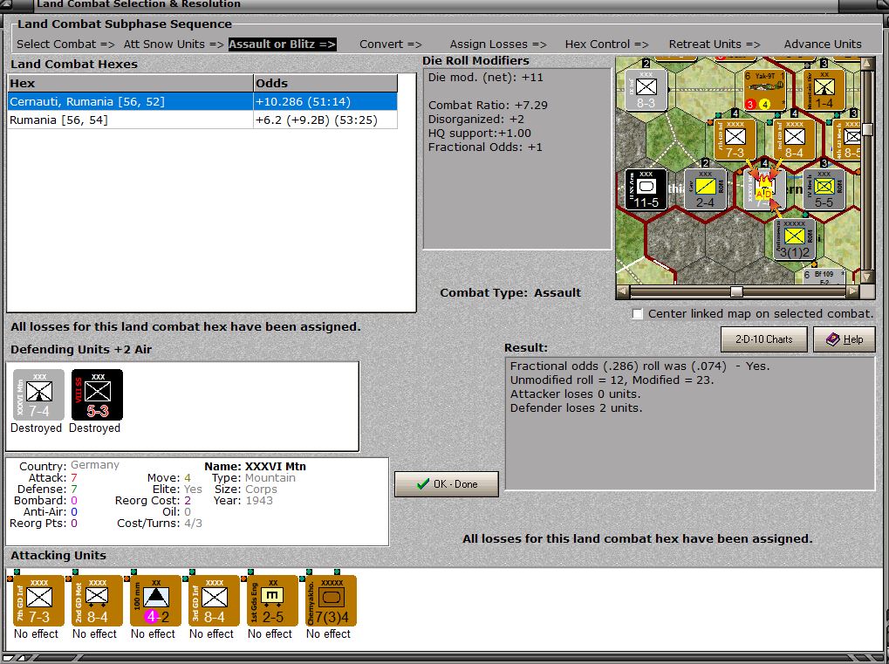Open the 2-D-10 Charts
This screenshot has width=889, height=664.
coord(763,339)
